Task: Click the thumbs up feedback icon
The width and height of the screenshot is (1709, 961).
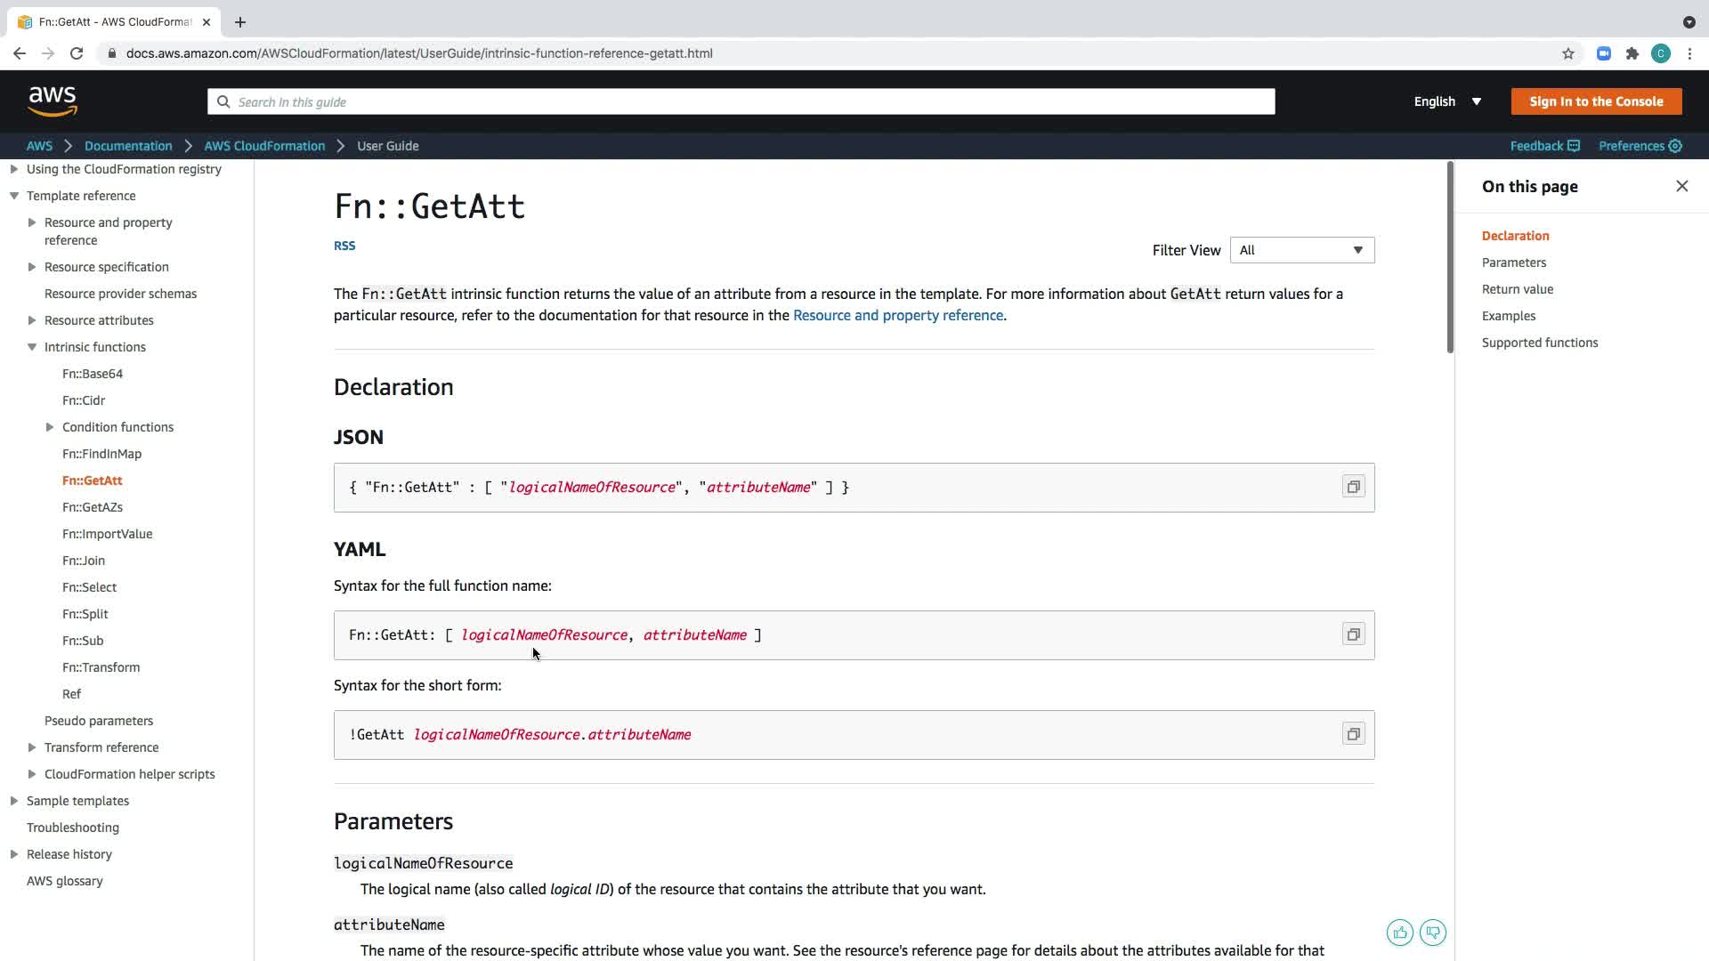Action: point(1399,933)
